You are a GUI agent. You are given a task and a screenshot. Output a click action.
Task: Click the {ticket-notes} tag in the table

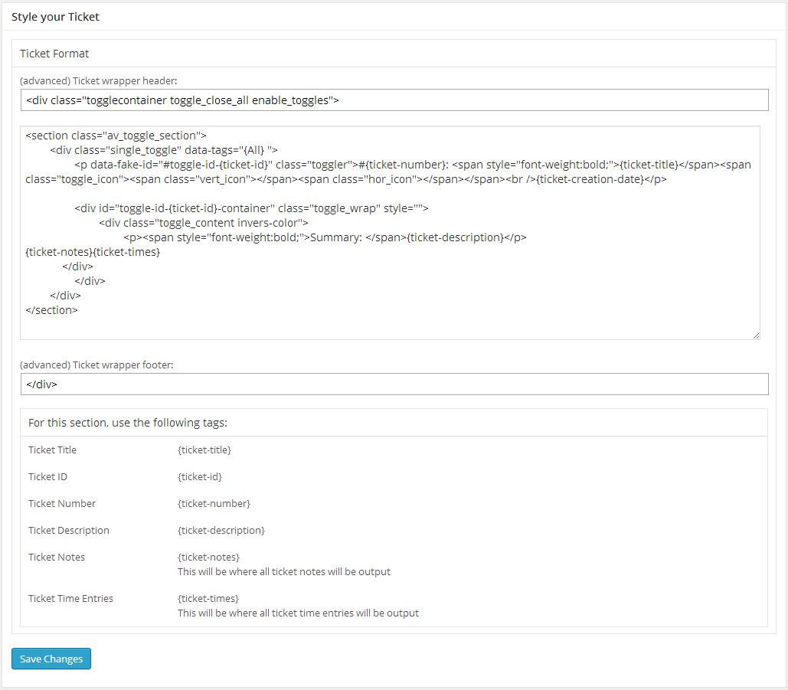coord(208,557)
